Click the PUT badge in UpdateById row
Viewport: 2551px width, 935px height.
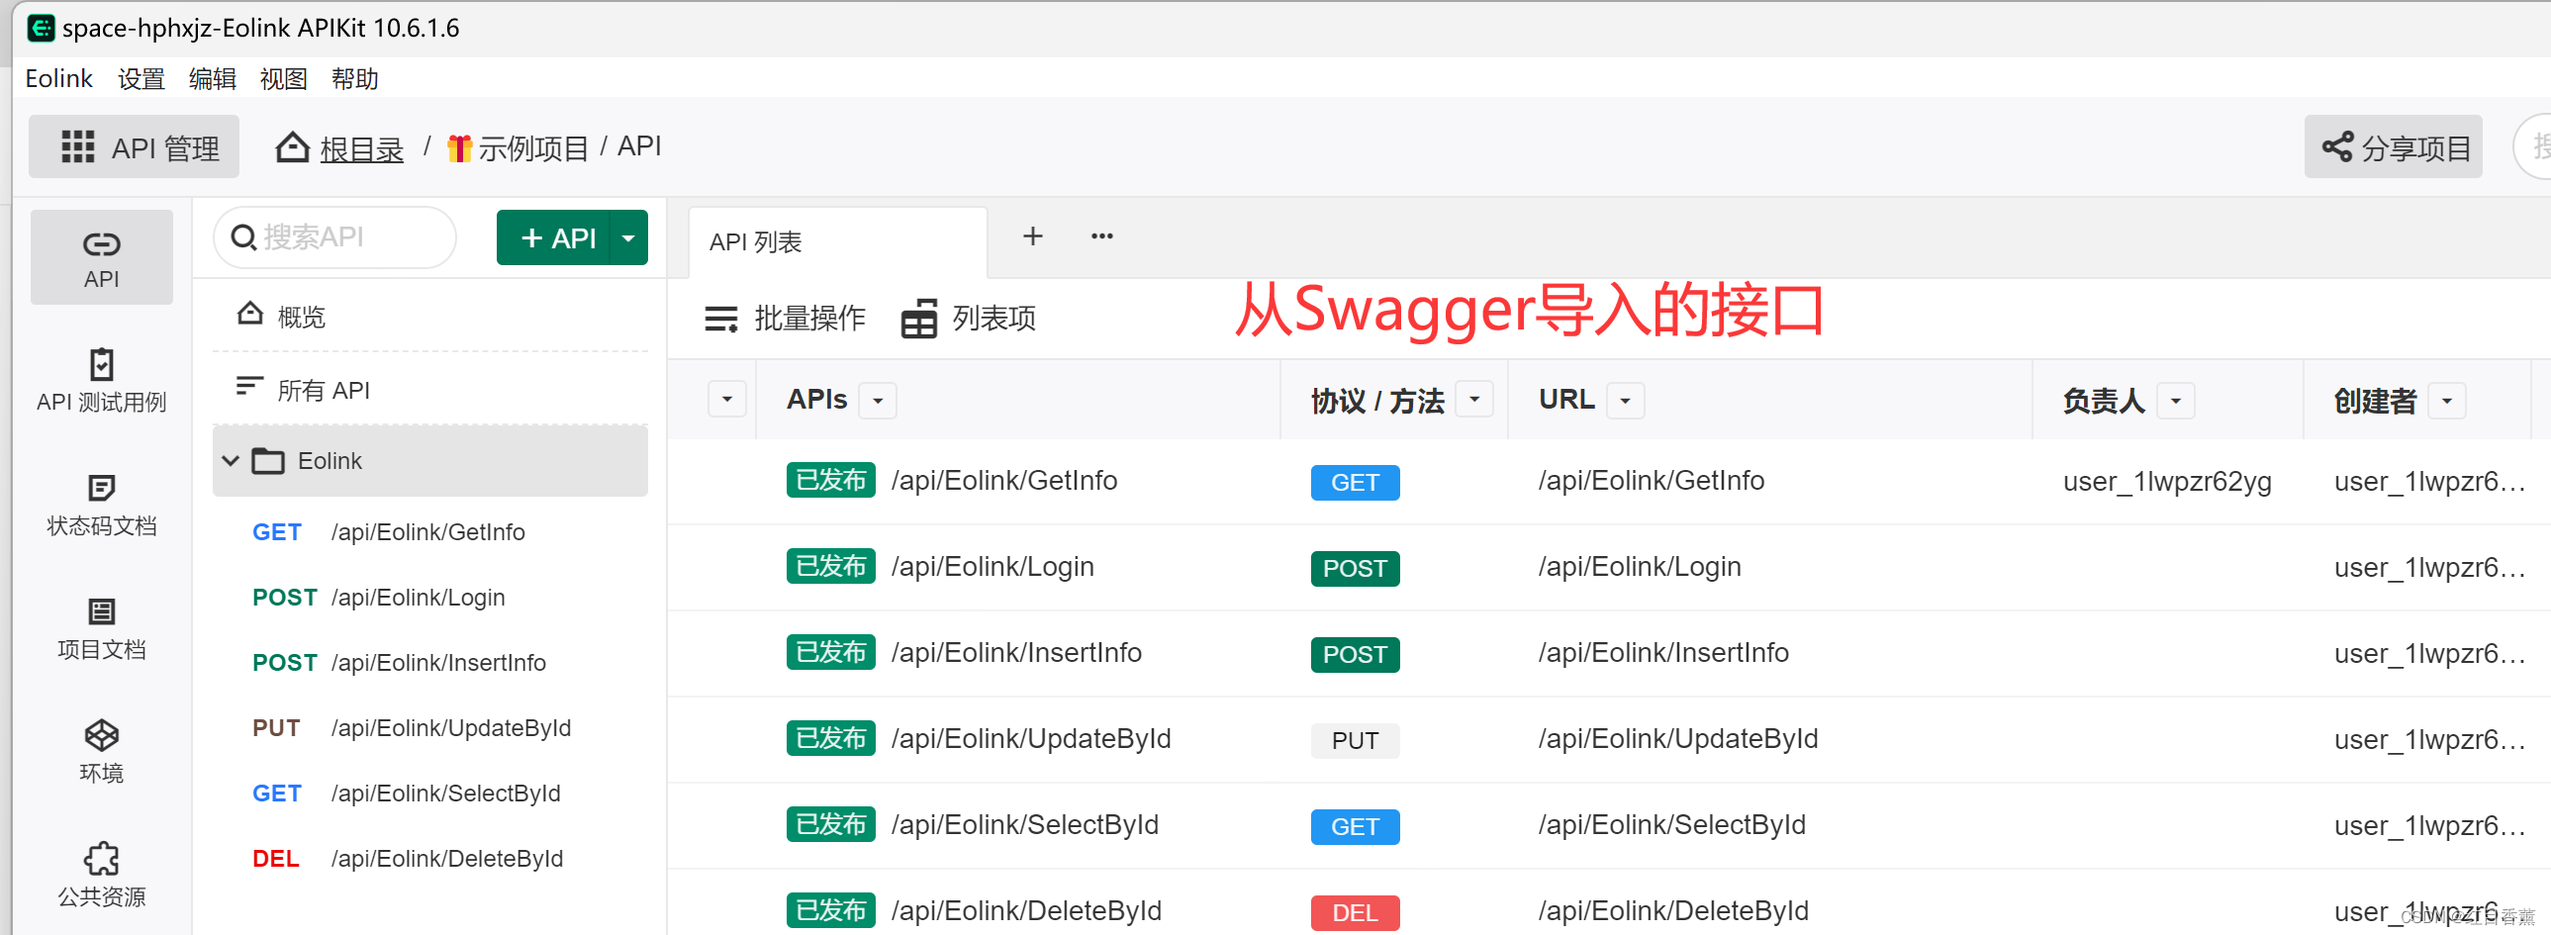[x=1355, y=741]
